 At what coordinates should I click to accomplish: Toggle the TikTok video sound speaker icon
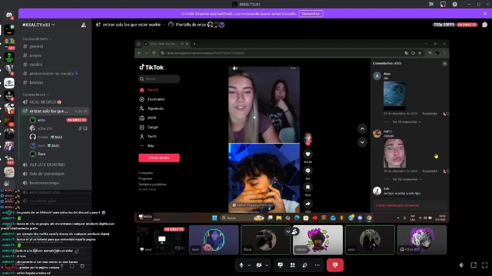tap(235, 68)
